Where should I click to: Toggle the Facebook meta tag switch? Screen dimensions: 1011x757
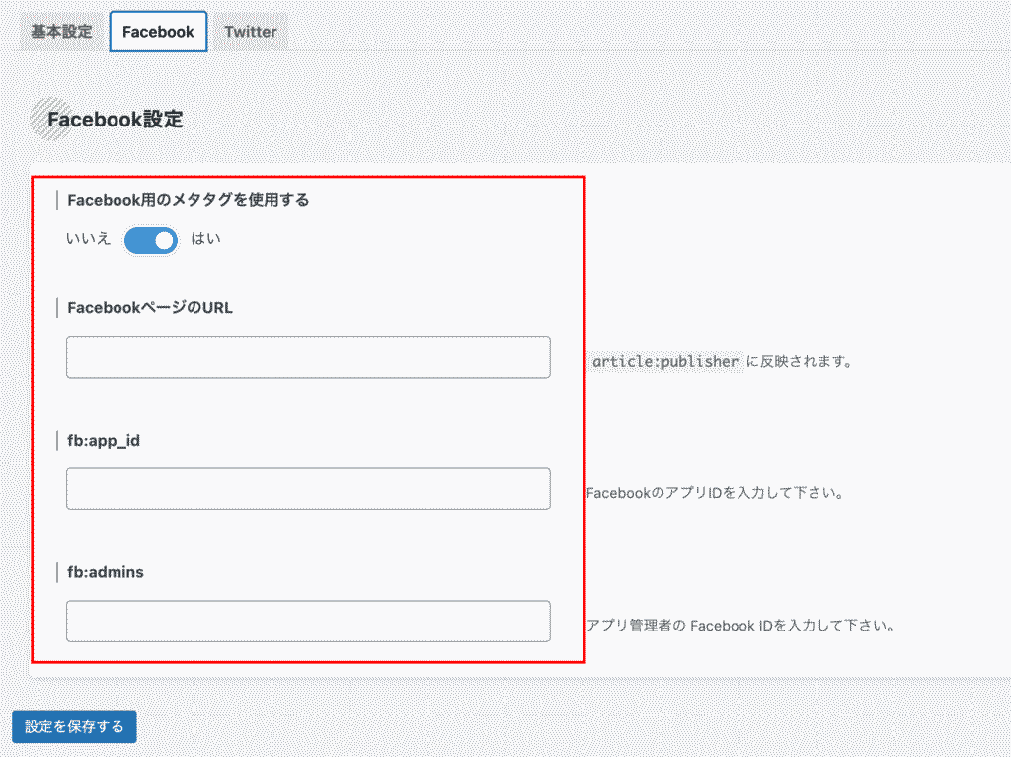151,240
